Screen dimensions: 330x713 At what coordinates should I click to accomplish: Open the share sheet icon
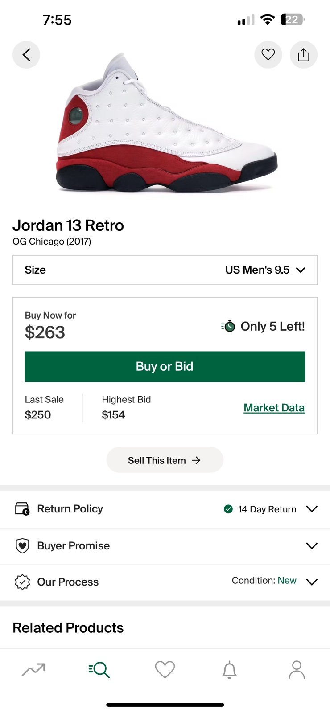pyautogui.click(x=304, y=55)
